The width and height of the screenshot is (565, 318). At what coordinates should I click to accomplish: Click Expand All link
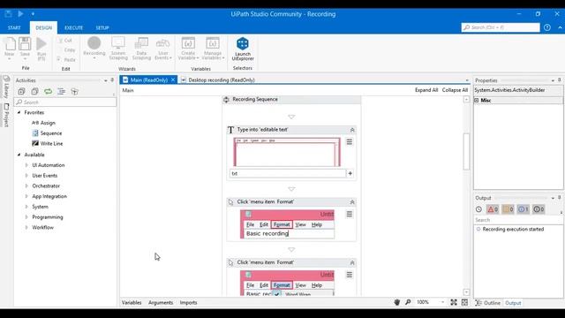coord(426,90)
